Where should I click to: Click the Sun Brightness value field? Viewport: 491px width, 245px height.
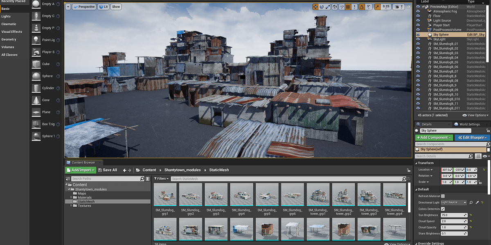[x=453, y=215]
